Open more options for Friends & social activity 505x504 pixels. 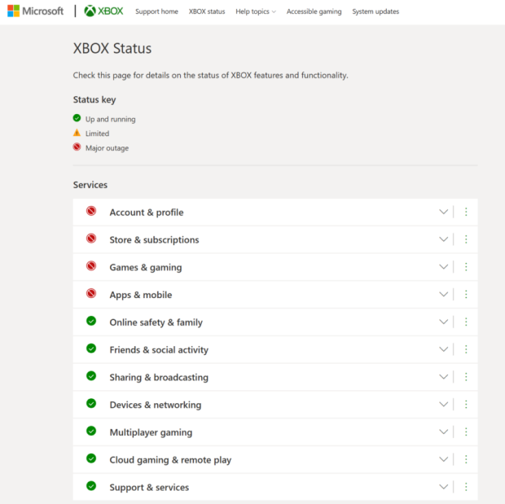(466, 349)
